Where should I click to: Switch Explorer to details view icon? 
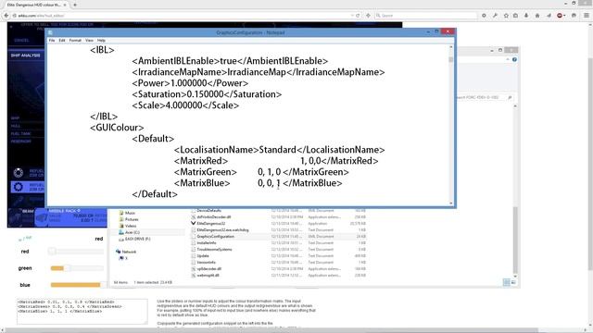pyautogui.click(x=507, y=282)
